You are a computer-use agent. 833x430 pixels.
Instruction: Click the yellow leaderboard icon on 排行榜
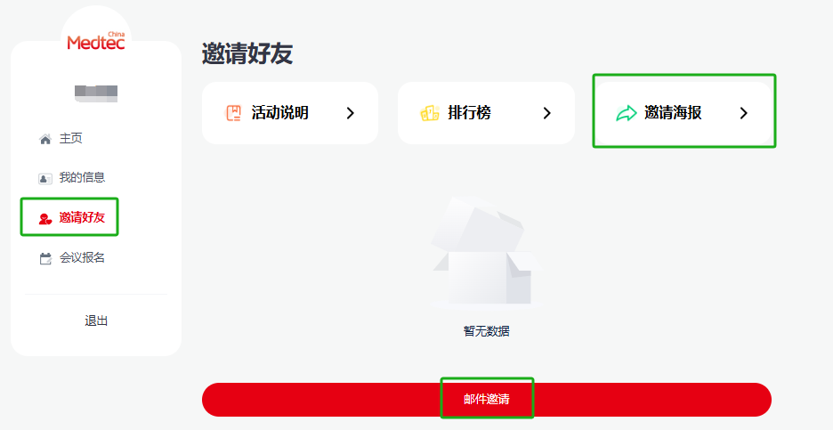click(x=430, y=113)
